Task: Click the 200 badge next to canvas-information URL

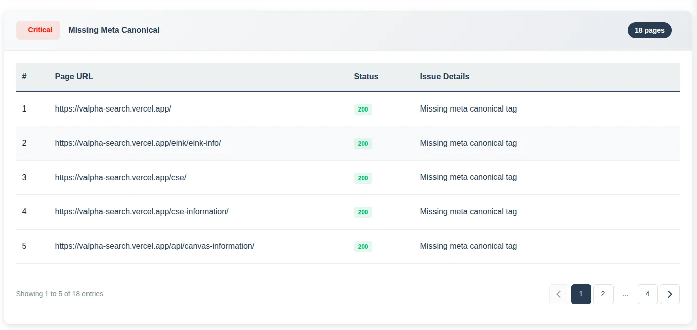Action: [363, 246]
